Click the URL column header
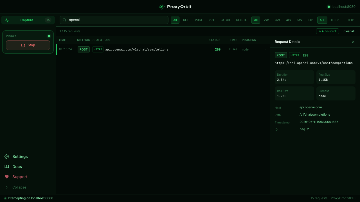The height and width of the screenshot is (202, 360). [107, 40]
